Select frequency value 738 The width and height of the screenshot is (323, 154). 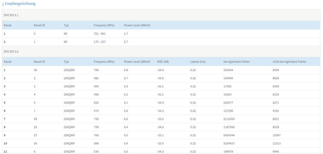click(x=96, y=127)
